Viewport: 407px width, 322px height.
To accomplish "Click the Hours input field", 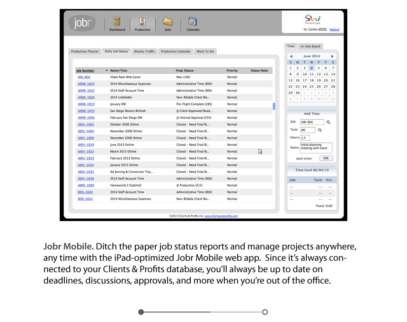I will point(306,138).
